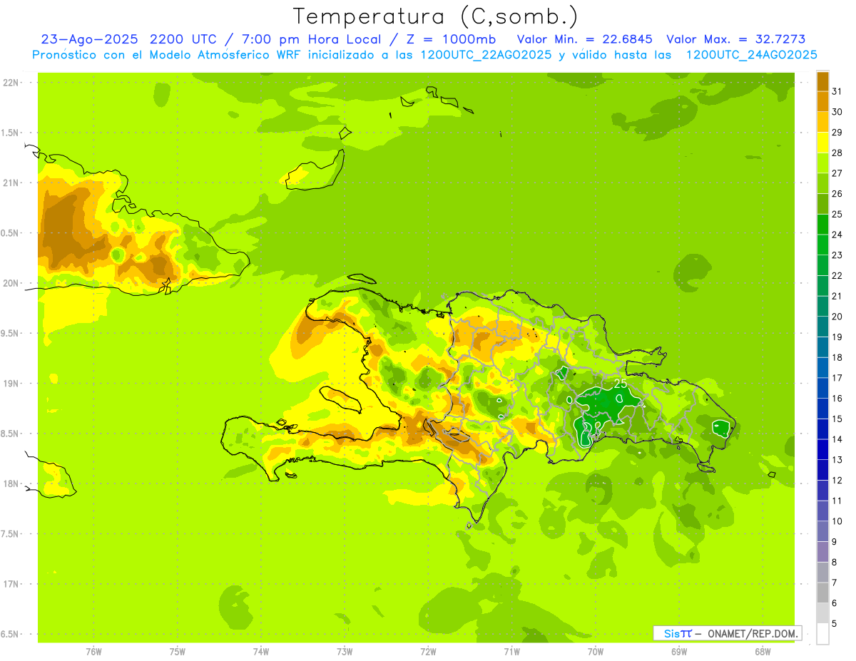
Task: Click the "18N" latitude label
Action: [x=11, y=483]
